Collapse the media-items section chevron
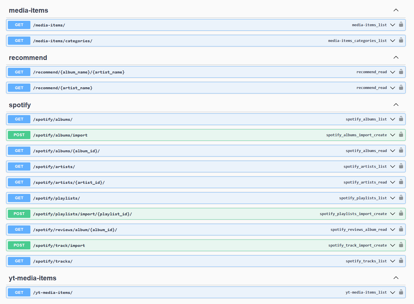 pyautogui.click(x=396, y=10)
